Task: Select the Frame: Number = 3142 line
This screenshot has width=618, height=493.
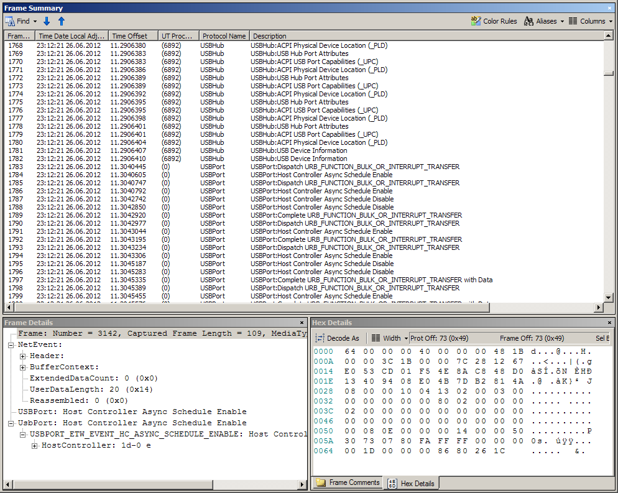Action: pyautogui.click(x=162, y=333)
